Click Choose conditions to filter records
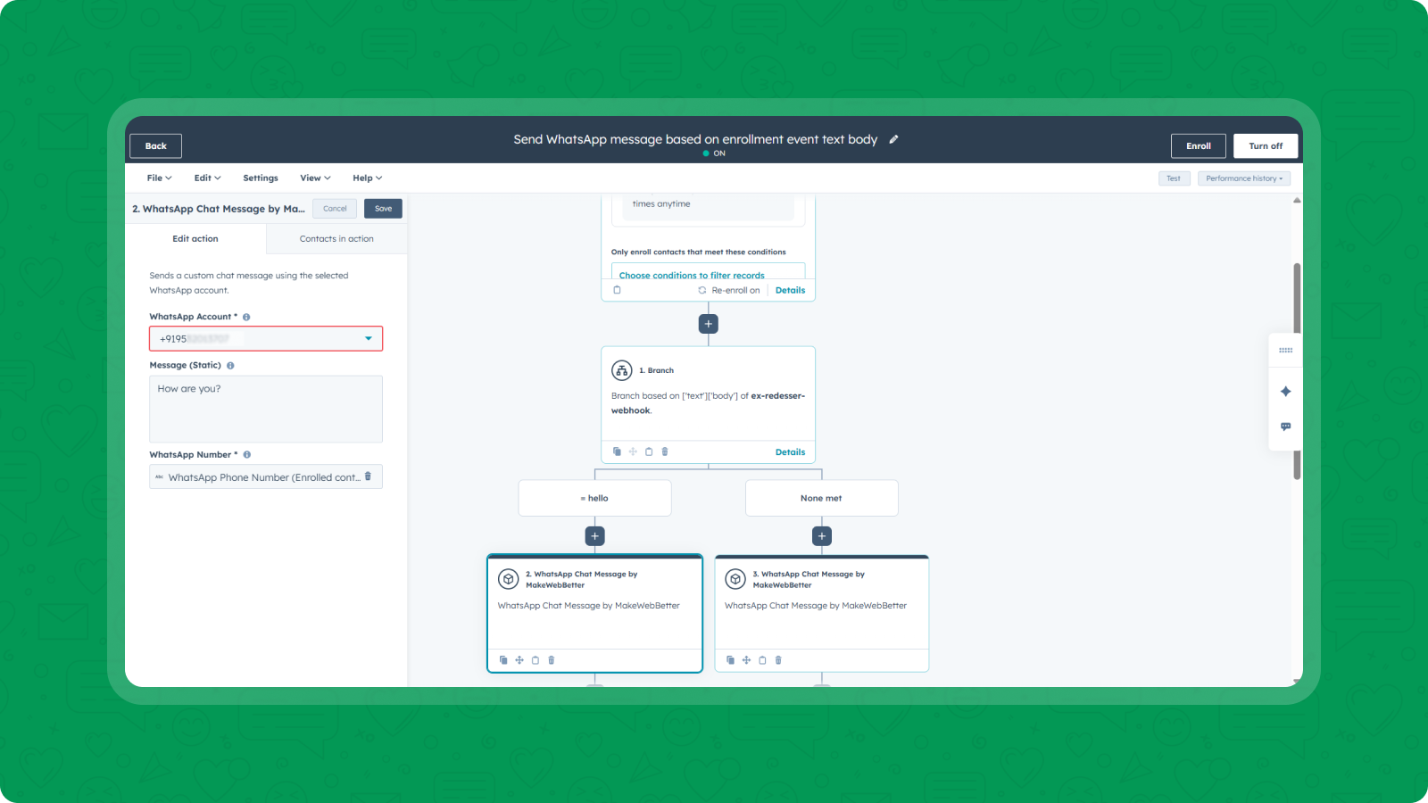The image size is (1428, 803). pos(691,275)
